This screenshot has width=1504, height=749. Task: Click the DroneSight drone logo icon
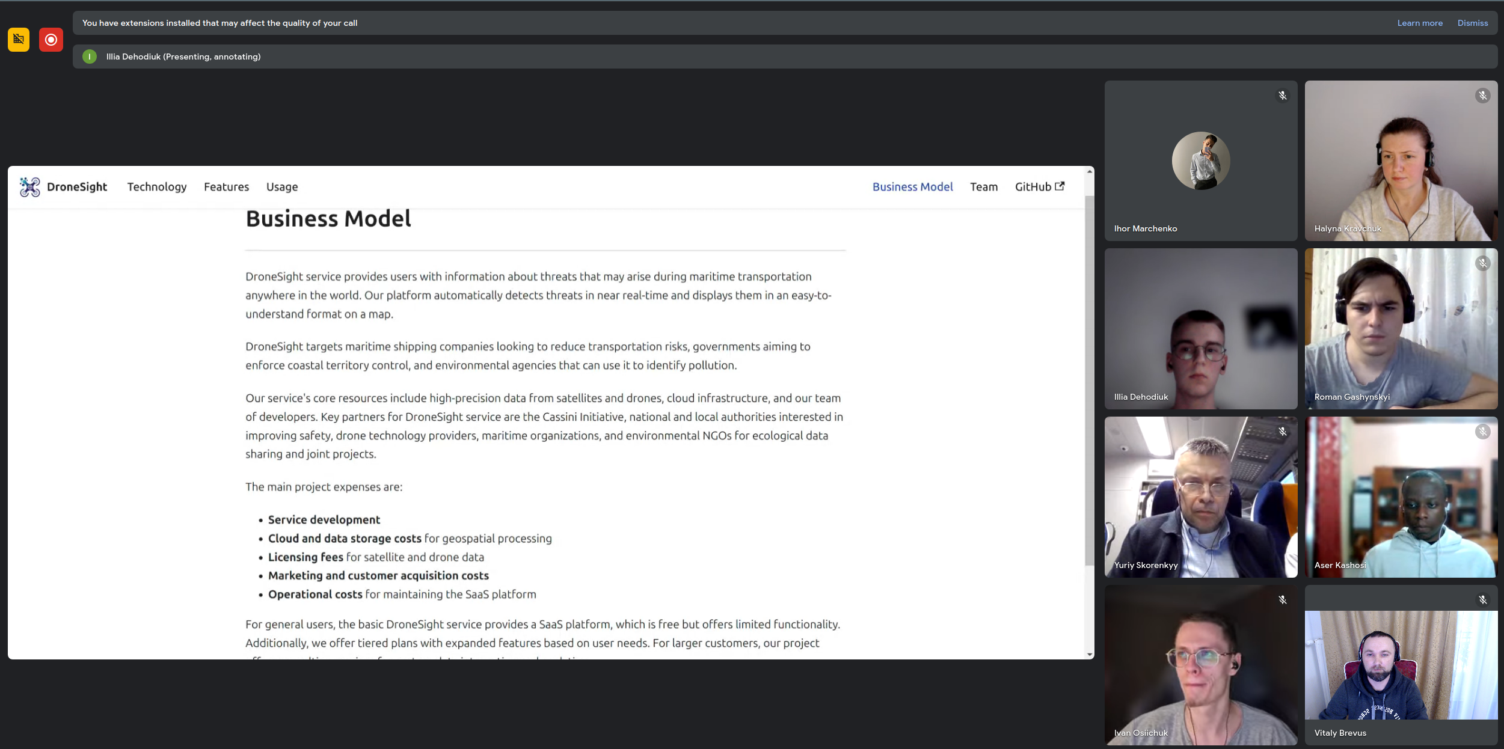coord(29,187)
